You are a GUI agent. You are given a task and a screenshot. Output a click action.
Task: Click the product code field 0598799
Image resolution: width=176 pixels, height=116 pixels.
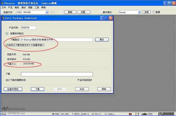(x=29, y=27)
